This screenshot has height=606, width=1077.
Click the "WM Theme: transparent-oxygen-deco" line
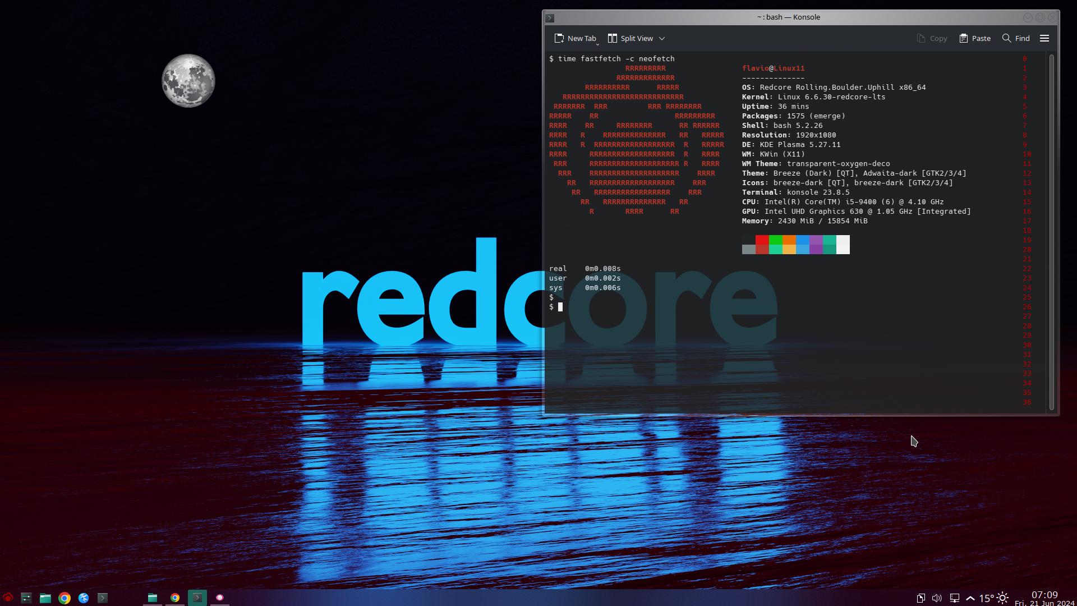click(x=816, y=163)
